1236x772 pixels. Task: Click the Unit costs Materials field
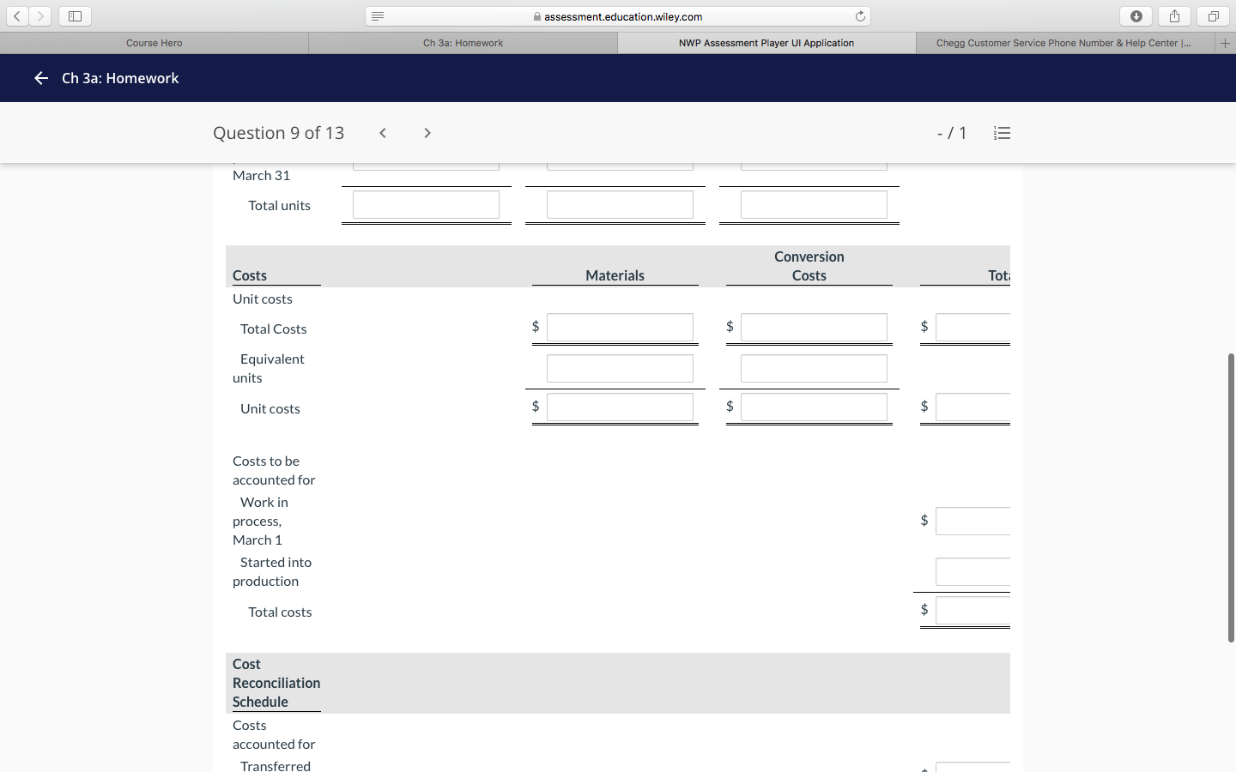(620, 407)
